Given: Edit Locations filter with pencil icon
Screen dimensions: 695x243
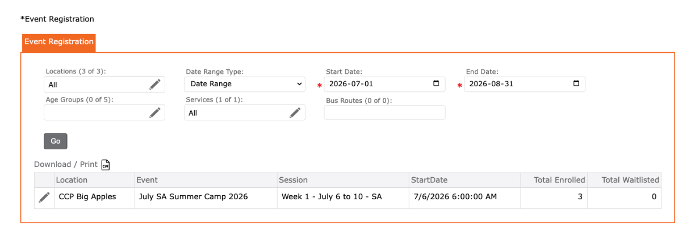Looking at the screenshot, I should [x=155, y=84].
